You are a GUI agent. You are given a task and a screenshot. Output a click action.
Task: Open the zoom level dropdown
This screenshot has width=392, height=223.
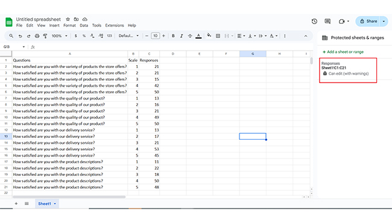60,36
